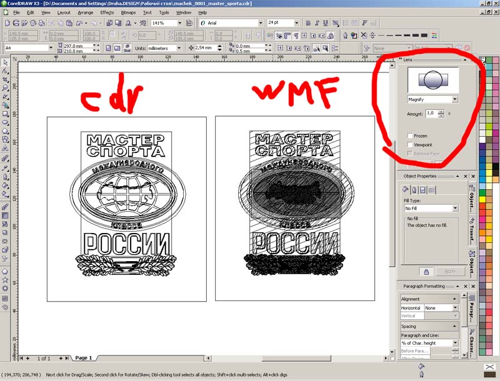This screenshot has width=500, height=381.
Task: Click the Import icon in toolbar
Action: (x=109, y=23)
